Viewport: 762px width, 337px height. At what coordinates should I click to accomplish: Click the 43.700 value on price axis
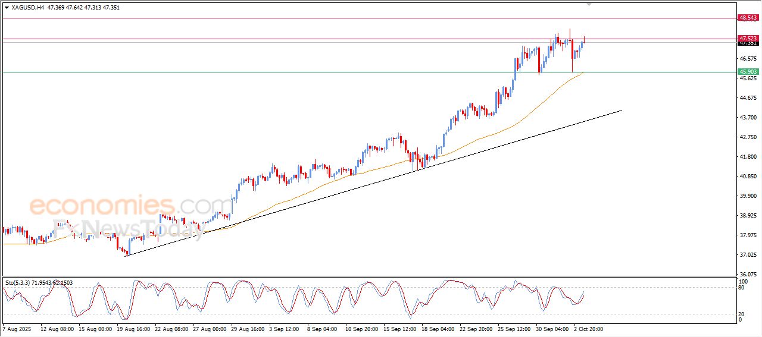(748, 117)
